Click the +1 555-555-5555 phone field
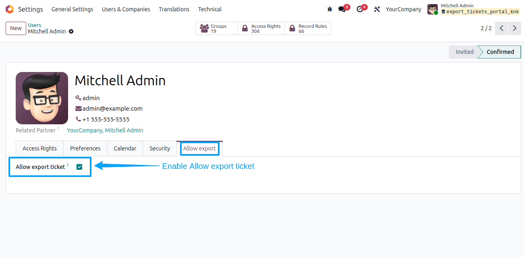This screenshot has width=524, height=257. pos(106,119)
